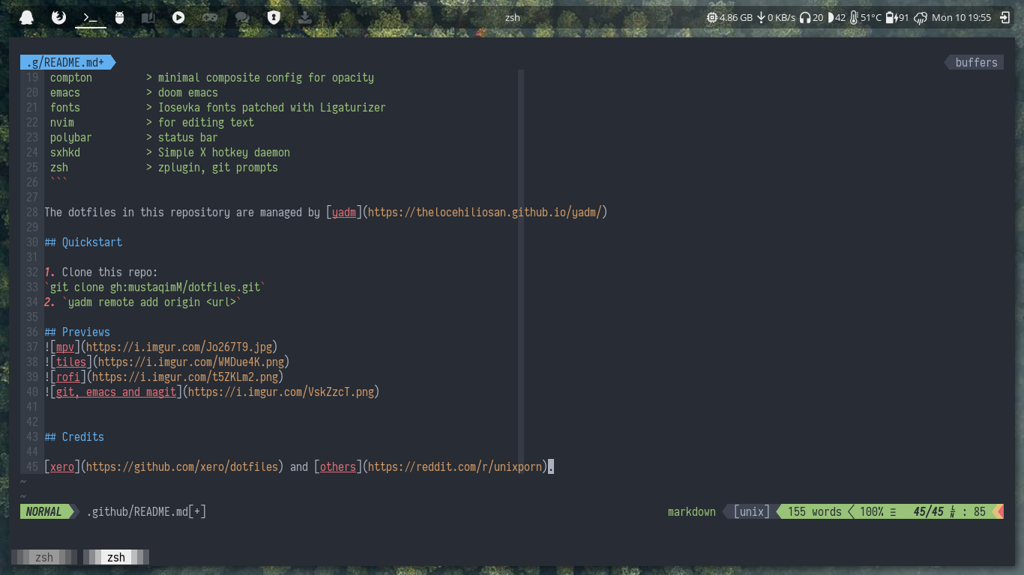The image size is (1024, 575).
Task: Click the 155 words counter
Action: click(x=815, y=511)
